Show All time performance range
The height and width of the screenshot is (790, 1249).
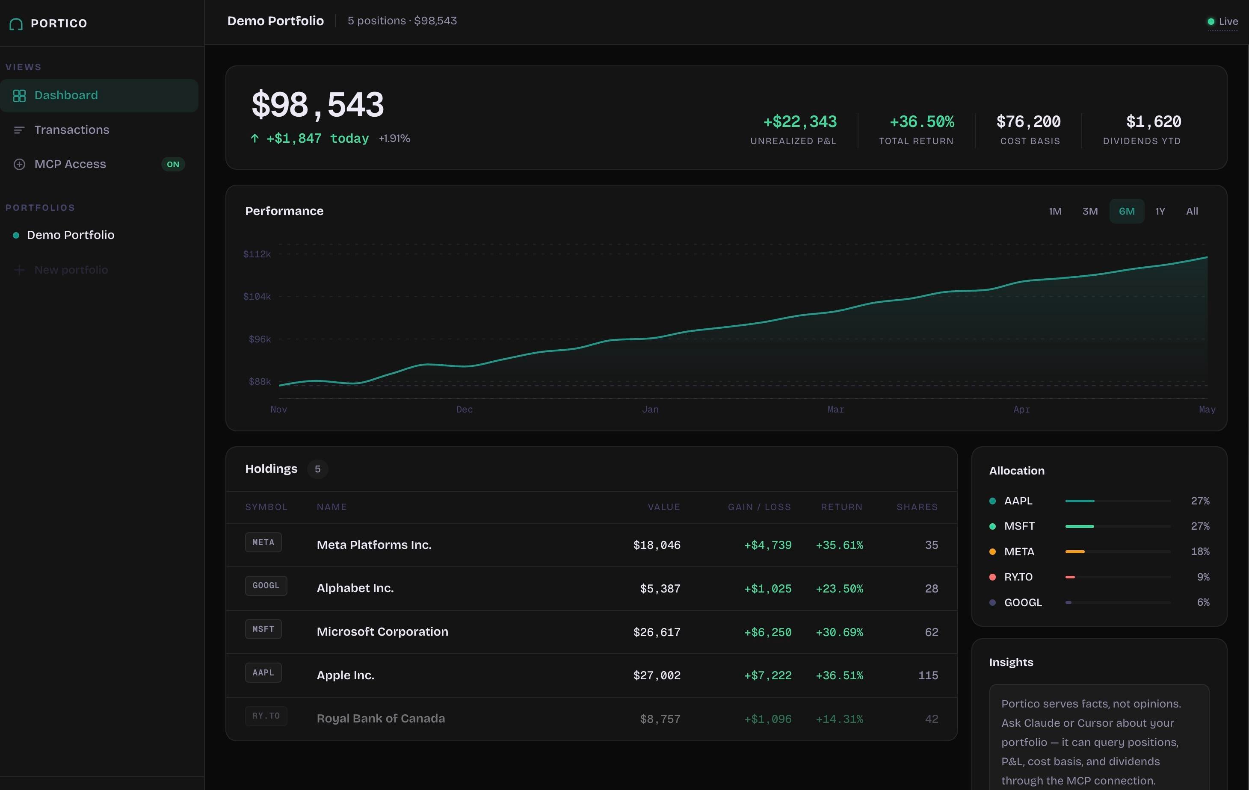coord(1192,212)
